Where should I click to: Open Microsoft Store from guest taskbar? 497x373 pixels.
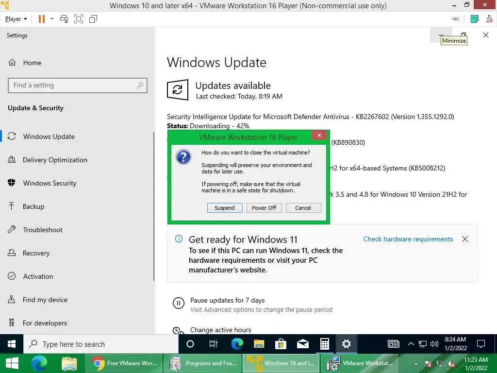point(281,344)
